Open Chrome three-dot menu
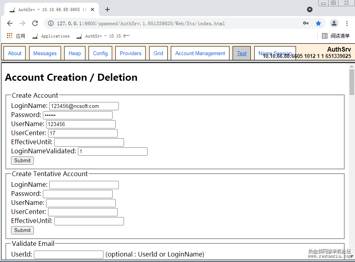355x262 pixels. (x=347, y=23)
